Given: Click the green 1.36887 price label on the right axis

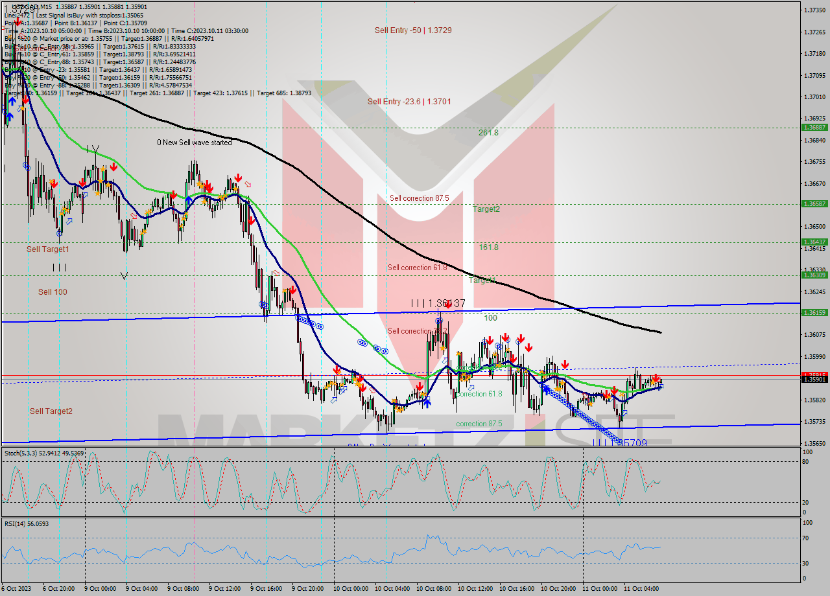Looking at the screenshot, I should coord(816,128).
